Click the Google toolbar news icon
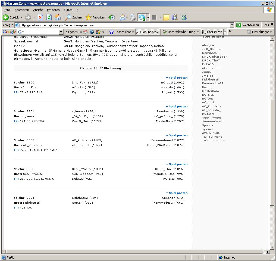This screenshot has height=261, width=276. pyautogui.click(x=85, y=32)
